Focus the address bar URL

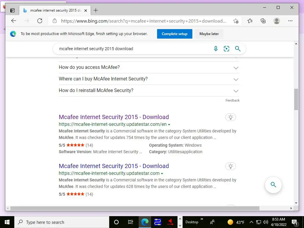143,21
